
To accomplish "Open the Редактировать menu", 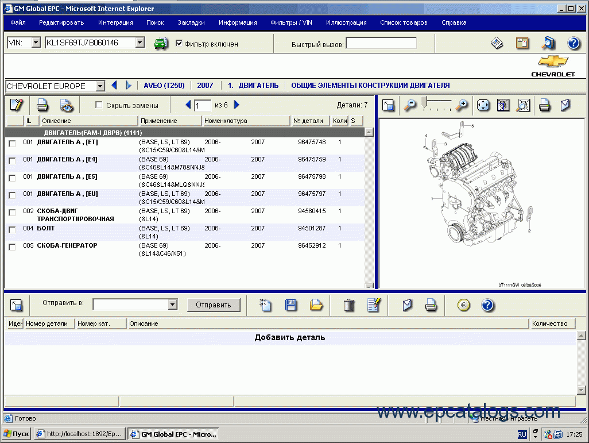I will (x=61, y=22).
